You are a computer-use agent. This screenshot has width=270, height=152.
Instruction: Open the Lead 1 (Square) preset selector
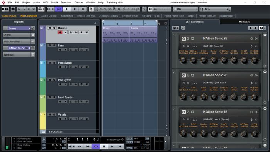(251, 120)
